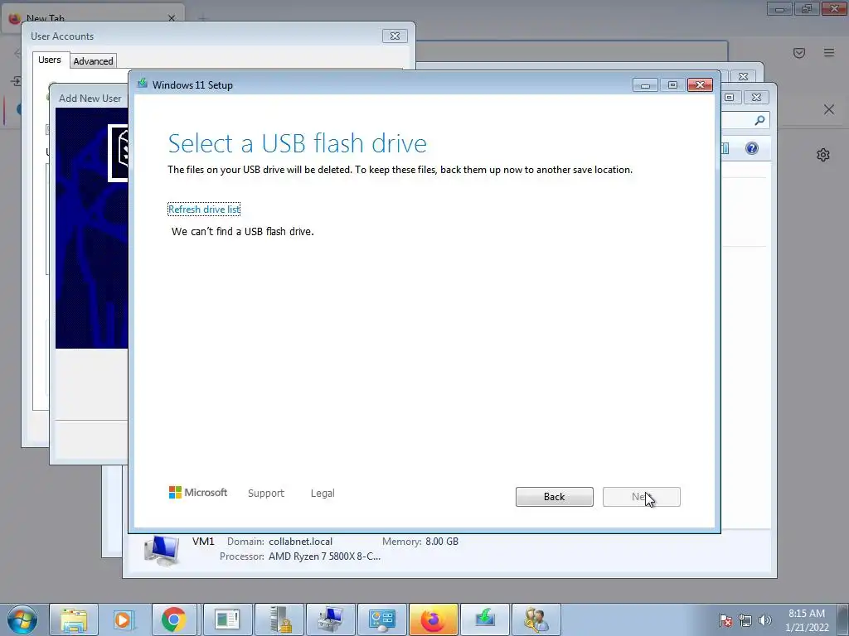Switch to Windows 11 Setup taskbar icon
This screenshot has width=849, height=636.
click(x=484, y=619)
